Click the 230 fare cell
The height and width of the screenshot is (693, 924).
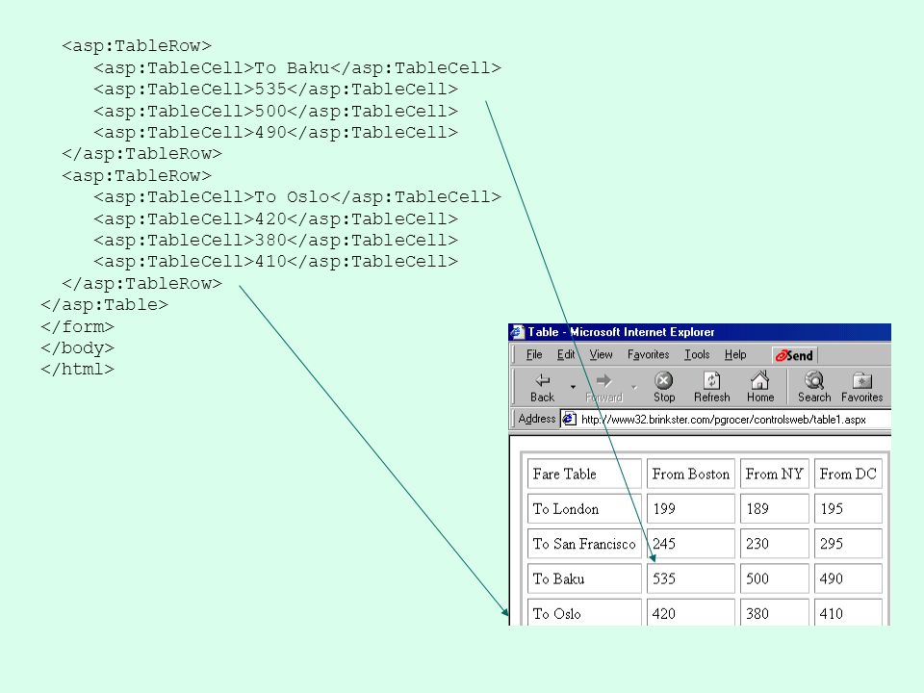[774, 543]
